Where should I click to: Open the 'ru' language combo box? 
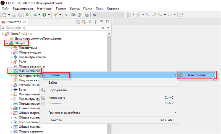point(108,15)
